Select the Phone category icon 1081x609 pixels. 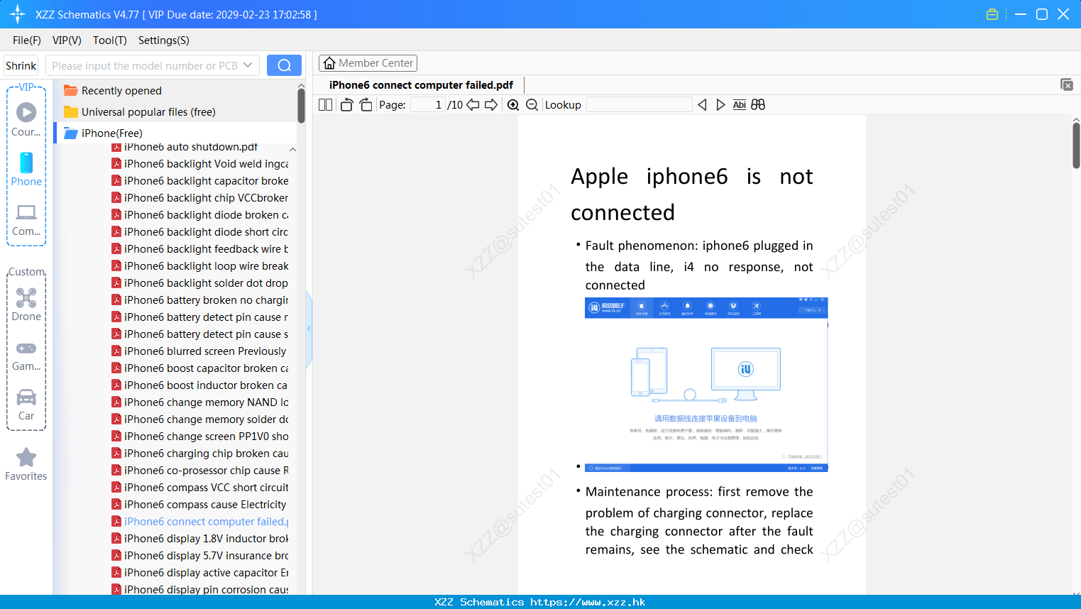pos(26,170)
